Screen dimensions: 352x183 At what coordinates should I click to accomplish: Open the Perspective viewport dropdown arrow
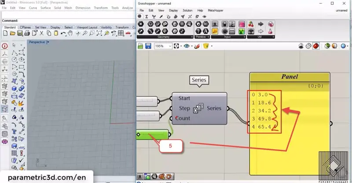pyautogui.click(x=48, y=42)
